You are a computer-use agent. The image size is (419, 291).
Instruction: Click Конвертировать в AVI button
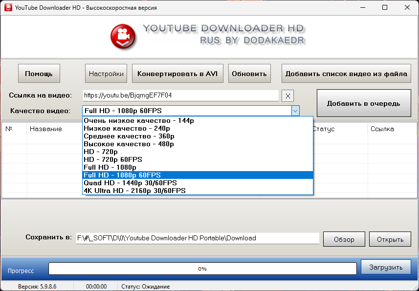(177, 74)
